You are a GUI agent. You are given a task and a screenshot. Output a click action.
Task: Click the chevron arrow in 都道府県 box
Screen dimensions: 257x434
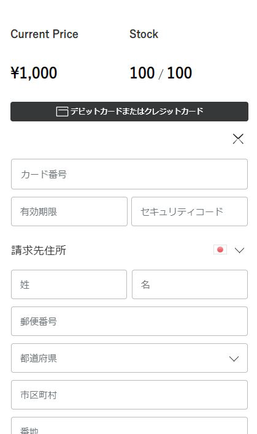234,359
